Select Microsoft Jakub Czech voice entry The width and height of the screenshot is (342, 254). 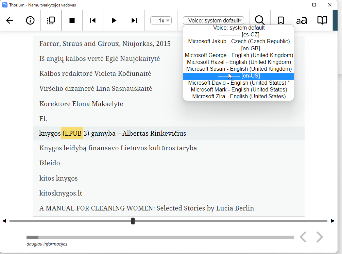click(238, 41)
